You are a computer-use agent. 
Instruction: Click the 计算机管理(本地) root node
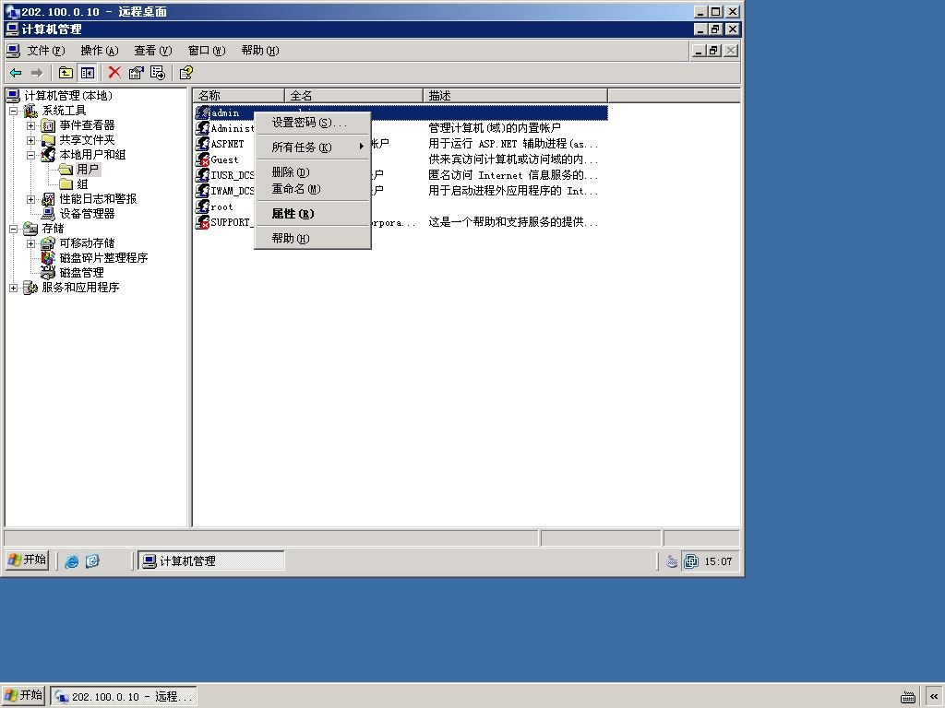point(68,96)
